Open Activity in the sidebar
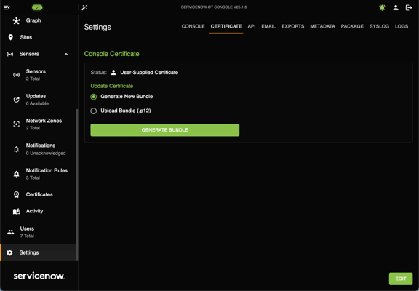 [x=34, y=211]
